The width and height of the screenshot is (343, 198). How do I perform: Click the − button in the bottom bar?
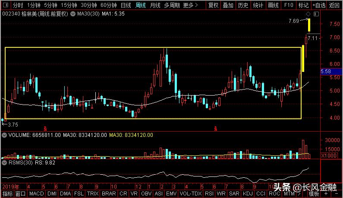click(x=337, y=194)
